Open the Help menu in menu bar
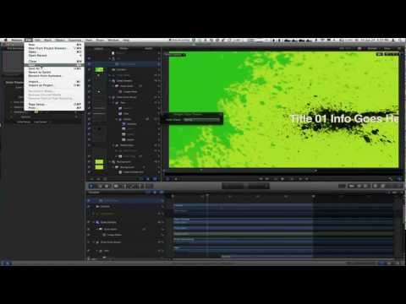The image size is (406, 304). click(126, 40)
